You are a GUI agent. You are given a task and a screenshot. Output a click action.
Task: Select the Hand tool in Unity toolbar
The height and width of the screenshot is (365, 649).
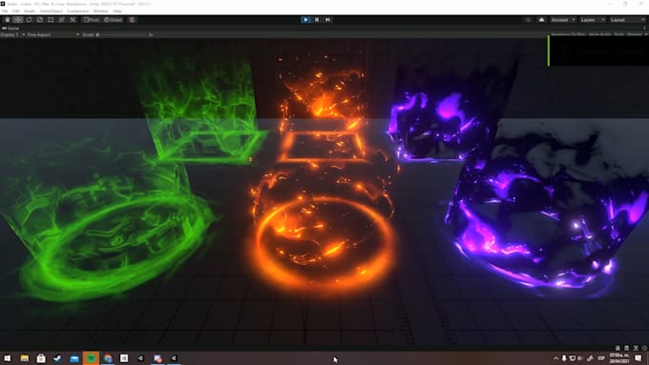point(8,20)
